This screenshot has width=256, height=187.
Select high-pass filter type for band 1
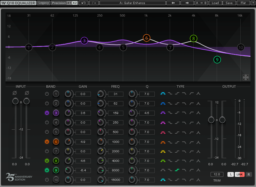pyautogui.click(x=191, y=93)
